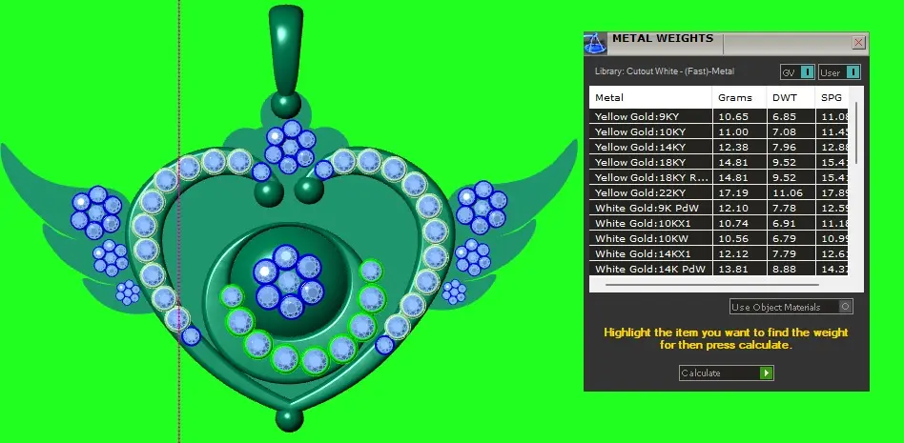Click the Metal Weights panel logo icon
This screenshot has height=443, width=904.
[595, 43]
